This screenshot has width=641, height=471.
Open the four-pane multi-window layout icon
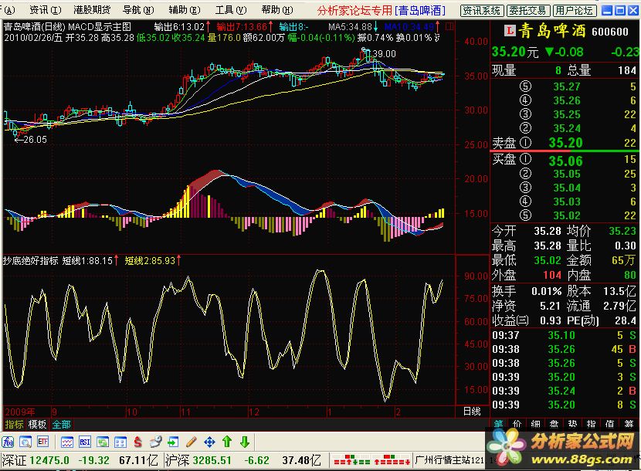coord(120,442)
